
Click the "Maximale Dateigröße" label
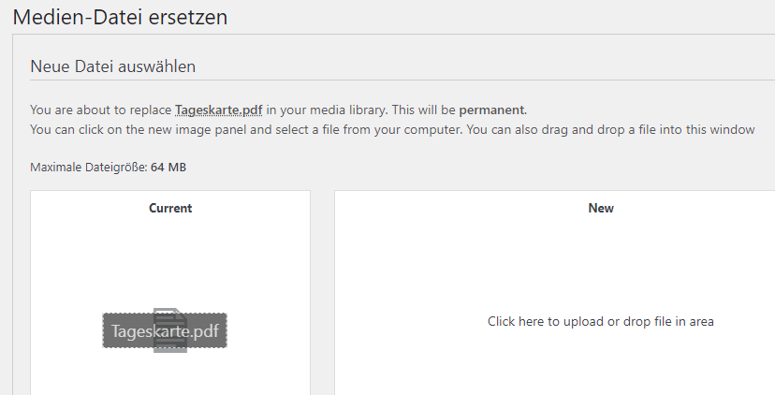(88, 168)
